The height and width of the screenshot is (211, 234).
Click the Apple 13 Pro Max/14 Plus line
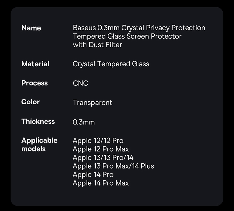tap(113, 166)
